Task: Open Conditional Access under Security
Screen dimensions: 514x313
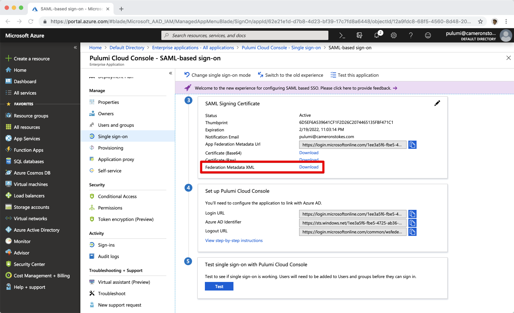Action: point(117,196)
